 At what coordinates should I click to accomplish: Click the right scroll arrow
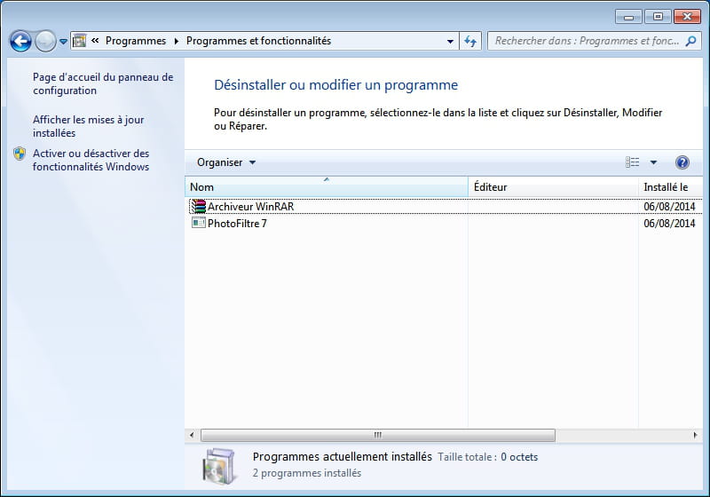[x=695, y=435]
